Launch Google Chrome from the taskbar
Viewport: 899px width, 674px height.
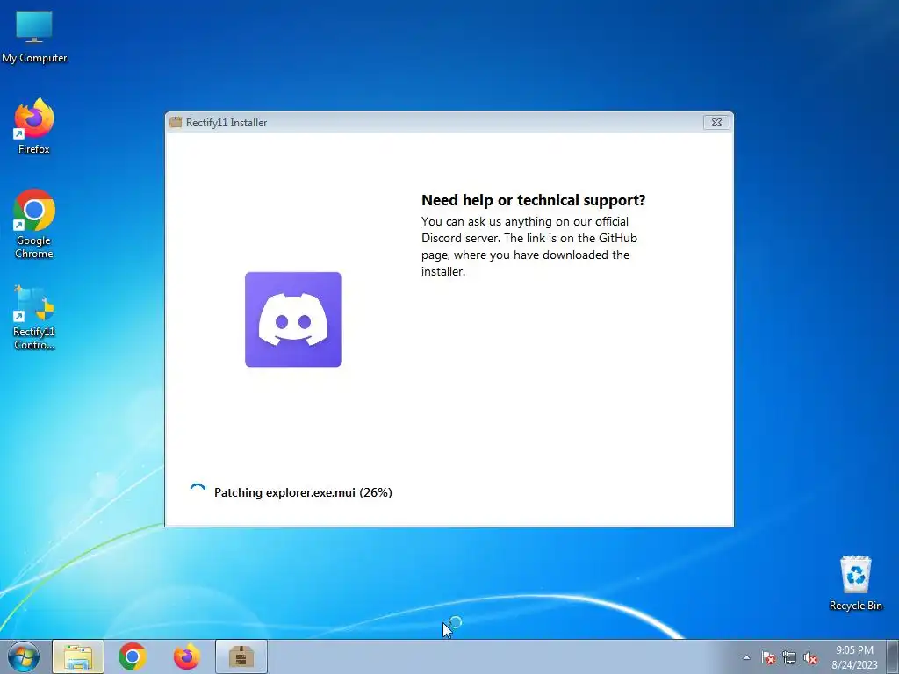point(133,656)
